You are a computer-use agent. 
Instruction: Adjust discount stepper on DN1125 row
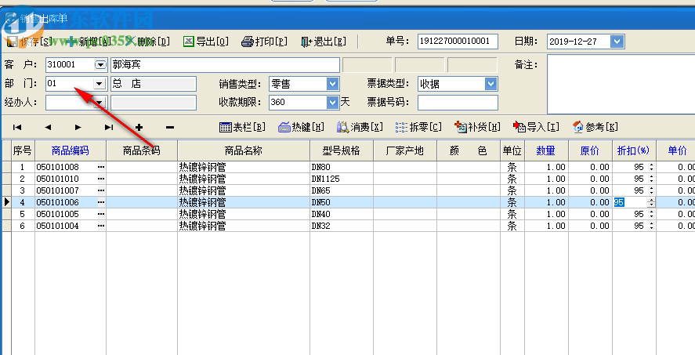pos(651,179)
